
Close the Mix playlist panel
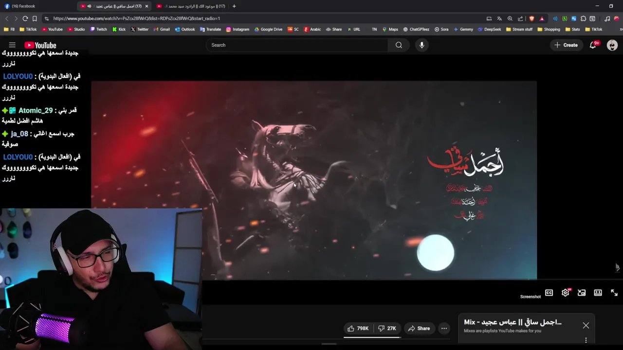pos(586,325)
